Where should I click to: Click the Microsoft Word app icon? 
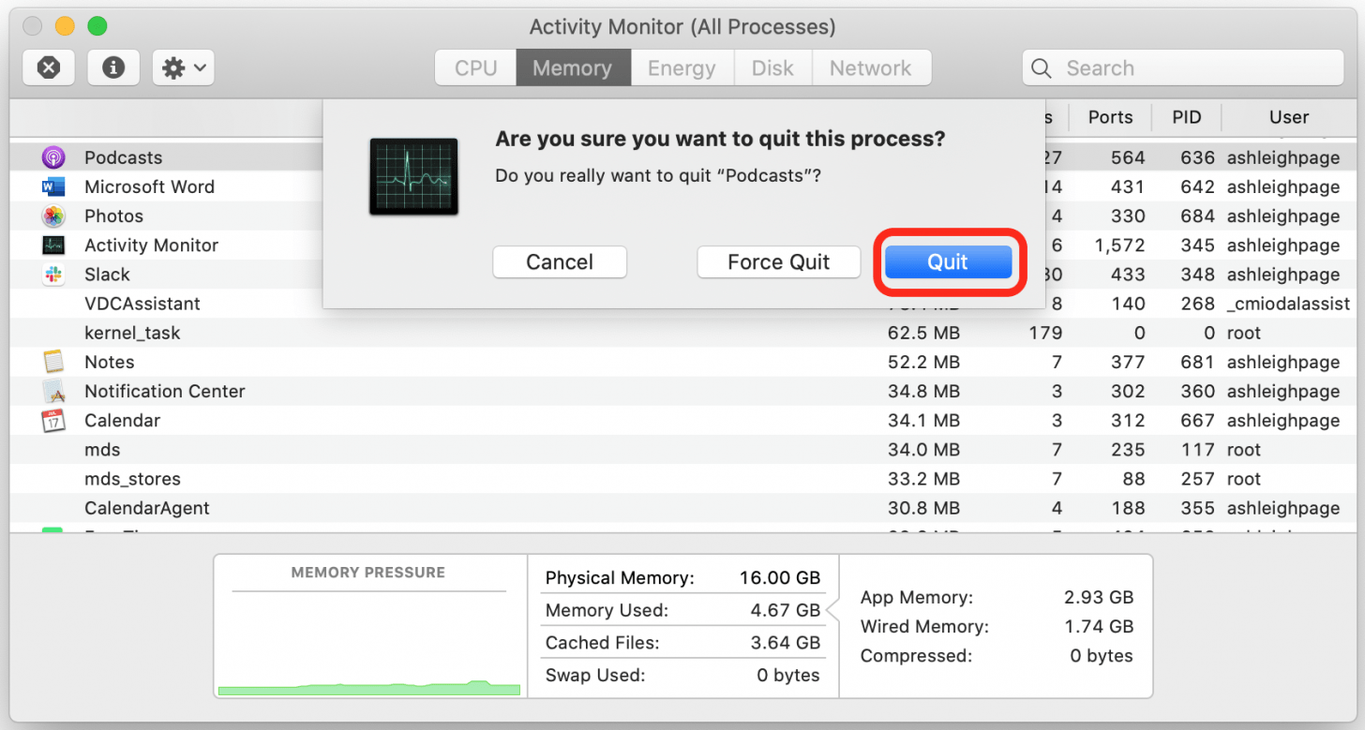53,186
